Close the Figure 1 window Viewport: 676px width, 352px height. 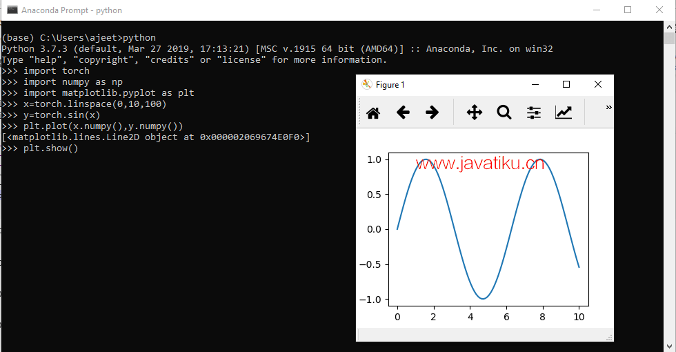(598, 84)
